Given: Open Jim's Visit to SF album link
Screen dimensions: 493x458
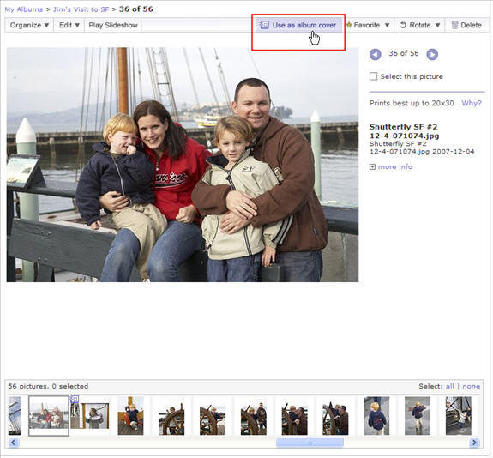Looking at the screenshot, I should point(81,9).
